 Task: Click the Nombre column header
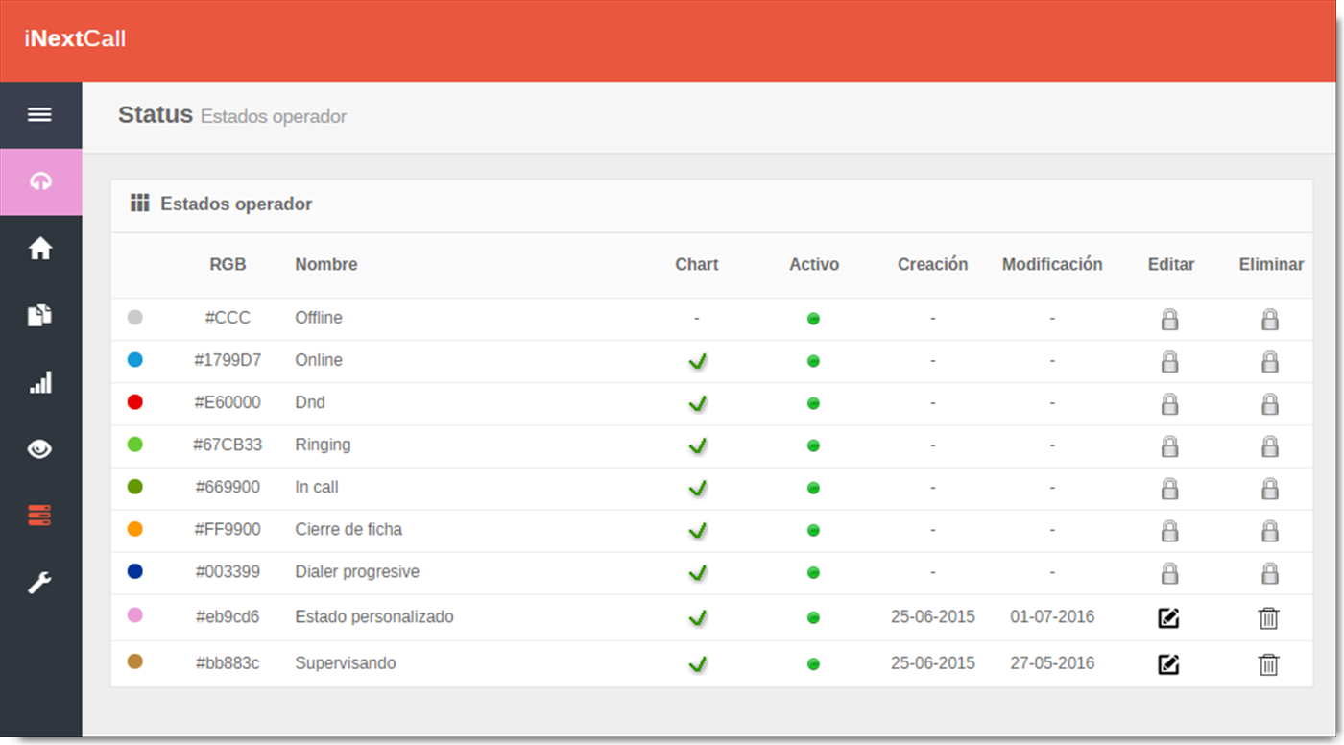[x=325, y=265]
